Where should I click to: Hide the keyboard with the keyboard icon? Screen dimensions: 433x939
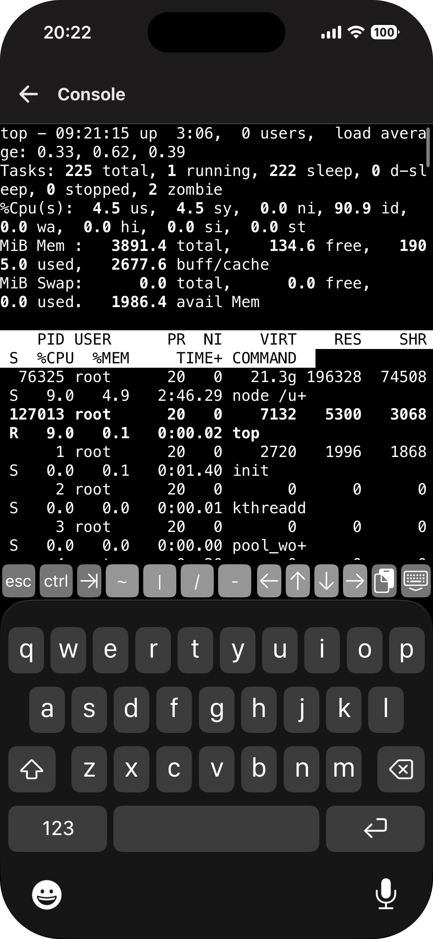click(415, 581)
